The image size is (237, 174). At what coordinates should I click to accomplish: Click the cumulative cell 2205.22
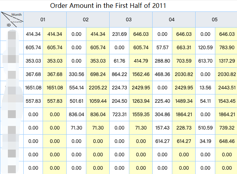pyautogui.click(x=98, y=87)
